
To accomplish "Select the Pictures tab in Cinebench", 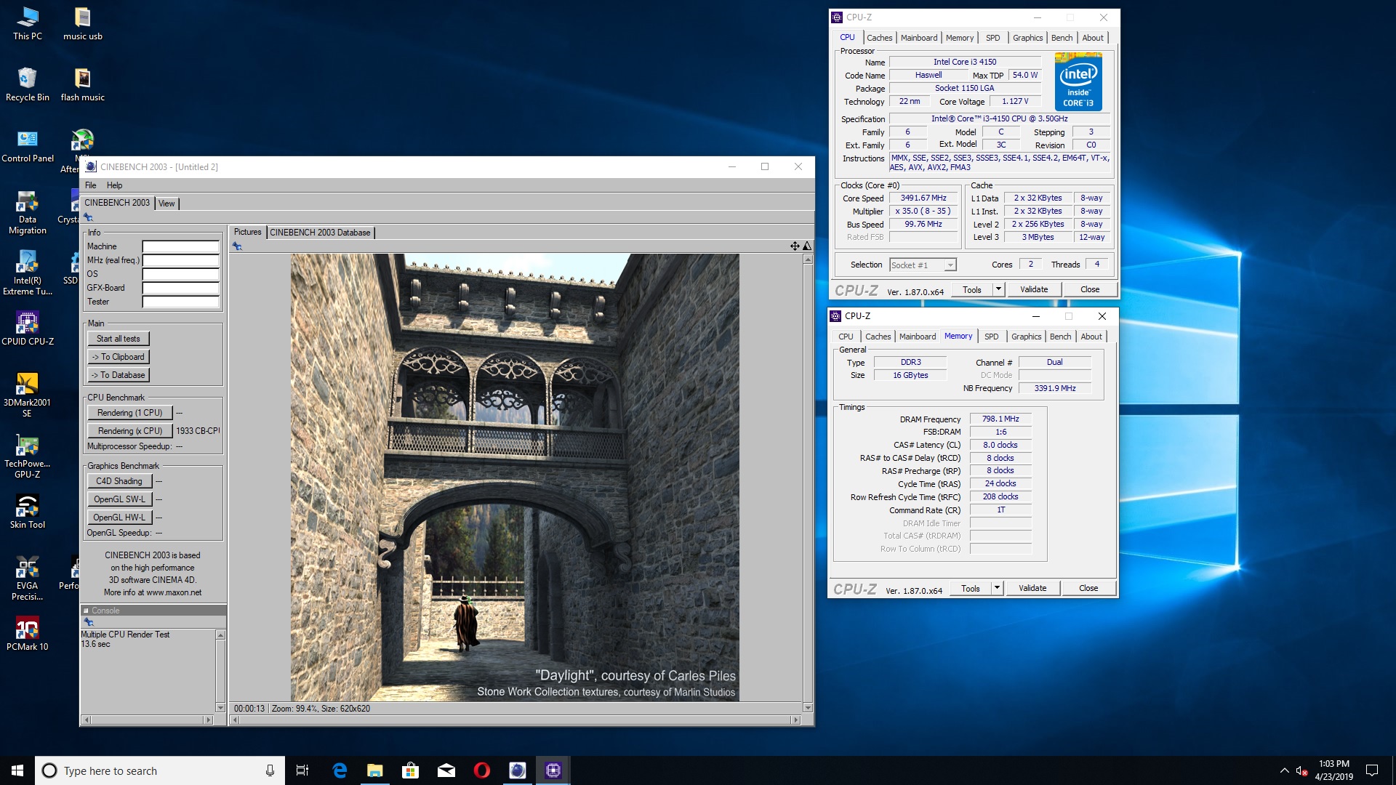I will [x=247, y=232].
